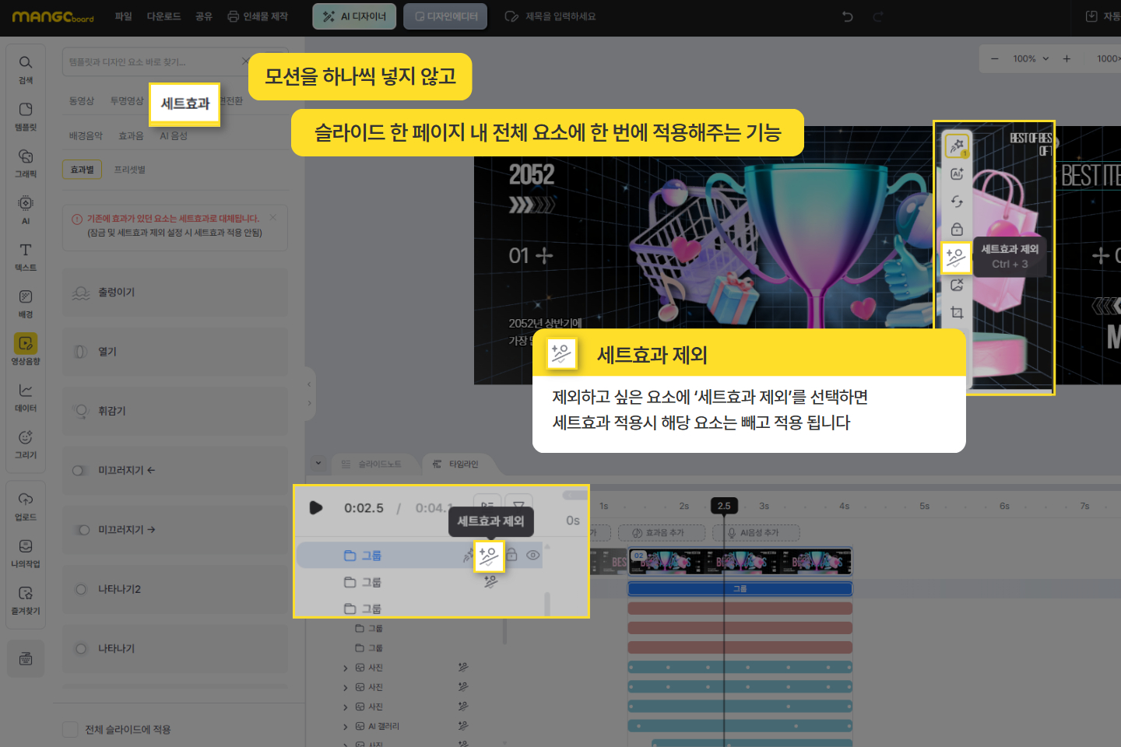Click the 2.5 second playhead marker
The image size is (1121, 747).
[x=724, y=506]
